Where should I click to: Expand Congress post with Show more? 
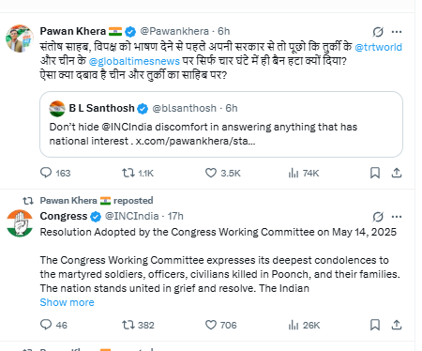tap(67, 302)
